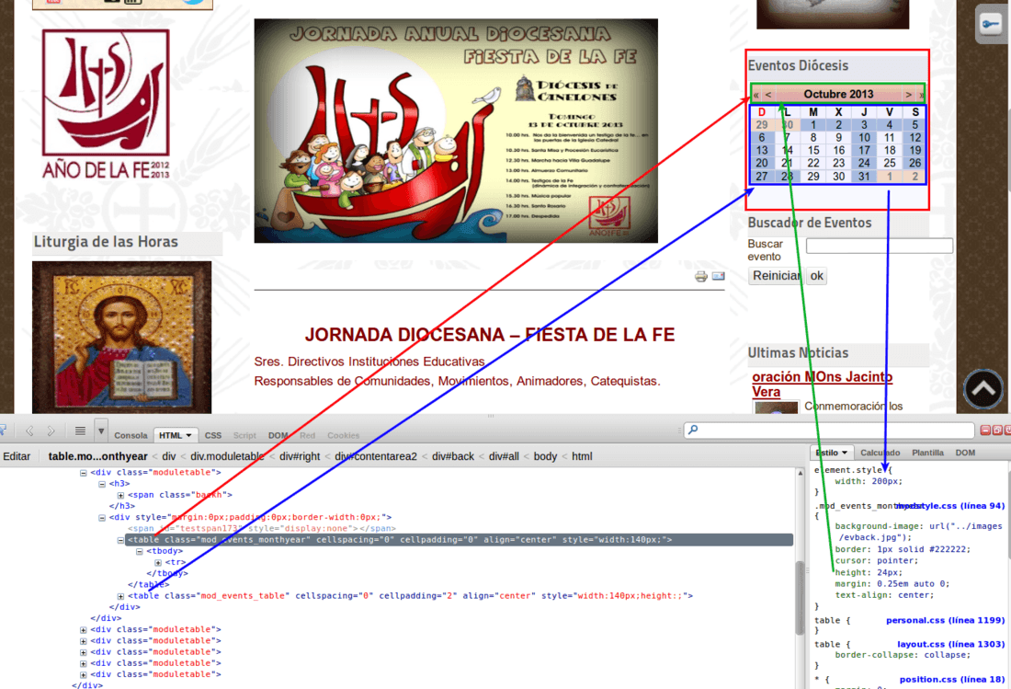Click the Christ icon under Liturgia de las Horas
1011x689 pixels.
point(122,337)
